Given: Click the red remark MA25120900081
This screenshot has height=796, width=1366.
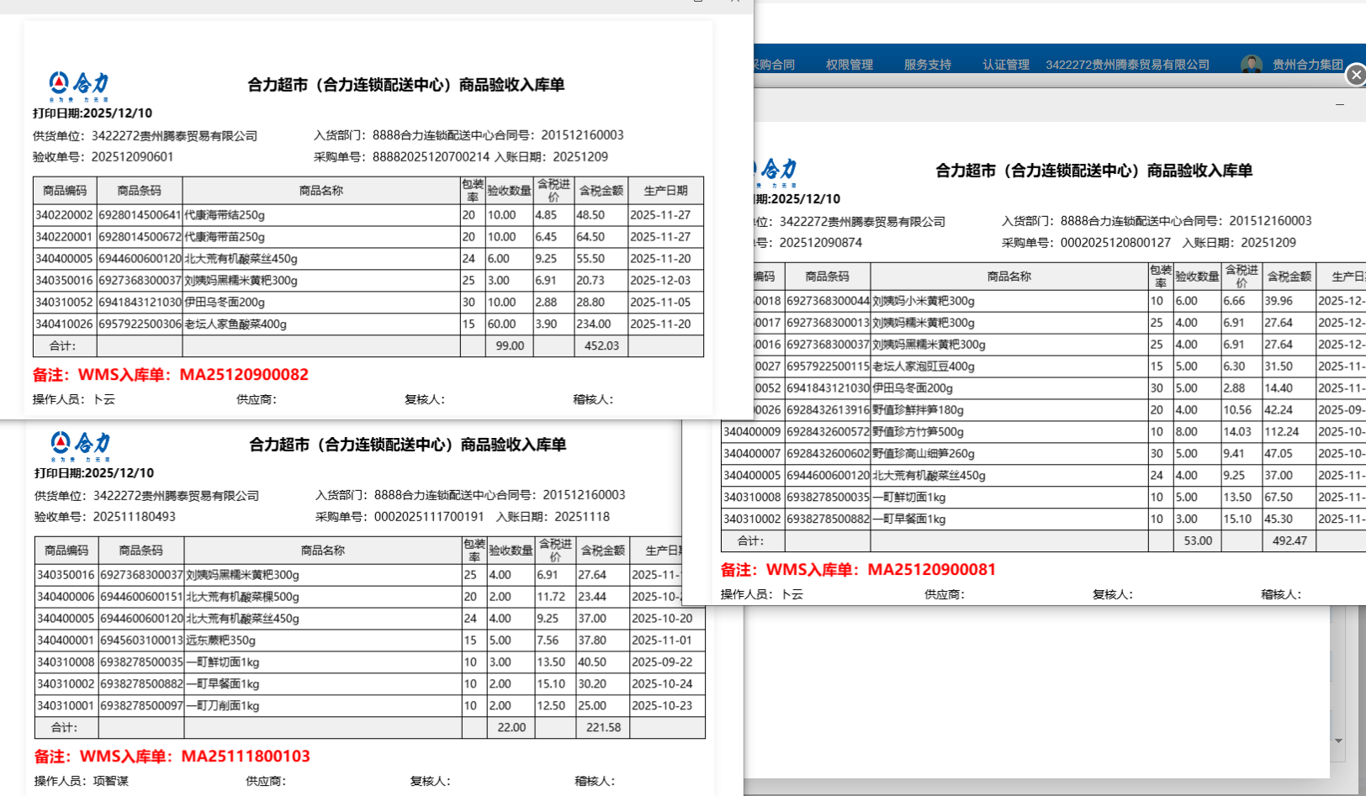Looking at the screenshot, I should [x=858, y=570].
